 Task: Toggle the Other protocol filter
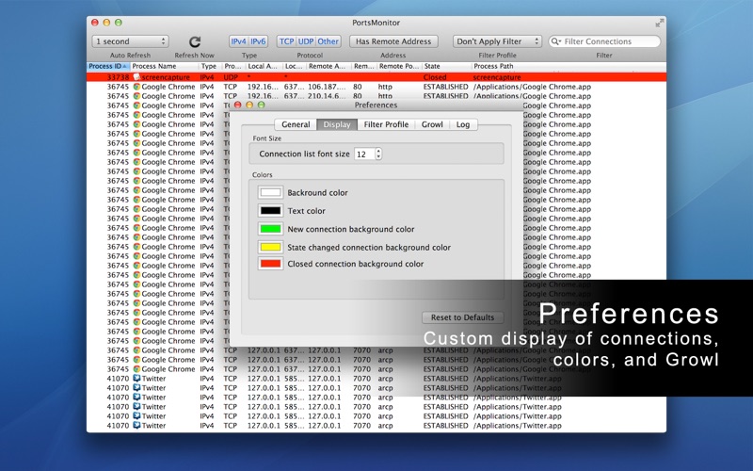coord(328,41)
